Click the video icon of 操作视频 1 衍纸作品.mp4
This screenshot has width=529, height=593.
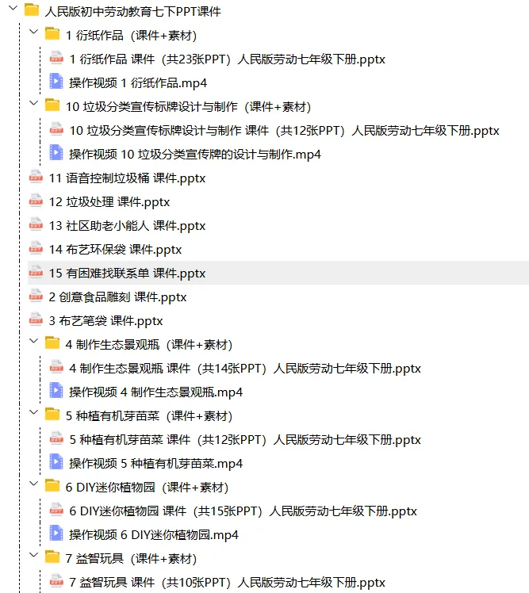(56, 82)
